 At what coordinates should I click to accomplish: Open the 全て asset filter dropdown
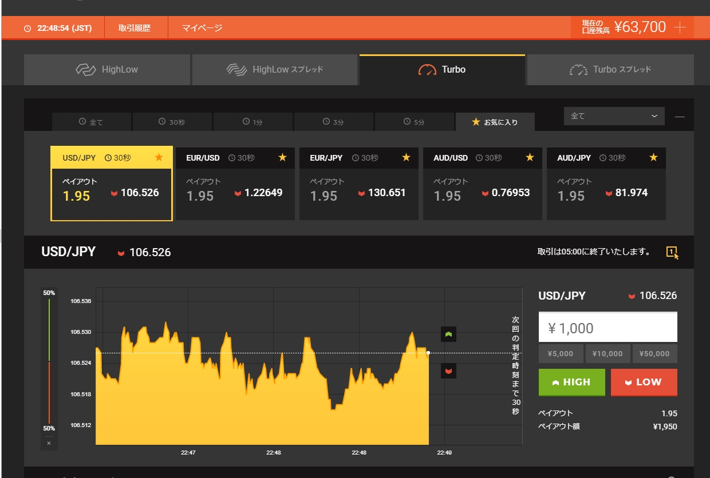(x=614, y=116)
